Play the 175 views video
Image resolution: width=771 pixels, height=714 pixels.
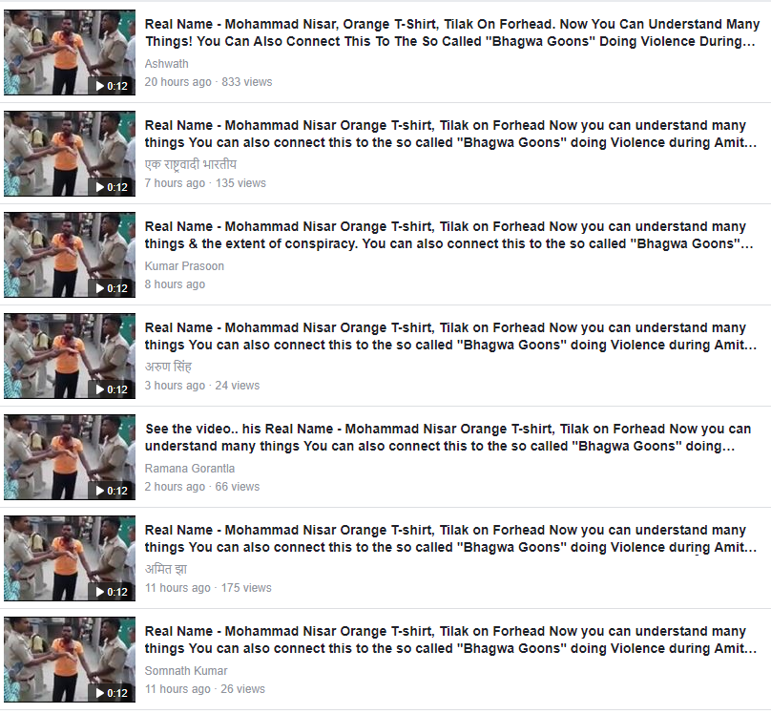[x=70, y=558]
